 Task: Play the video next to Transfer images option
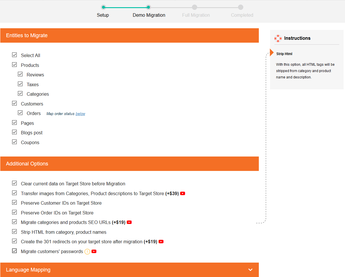point(182,193)
